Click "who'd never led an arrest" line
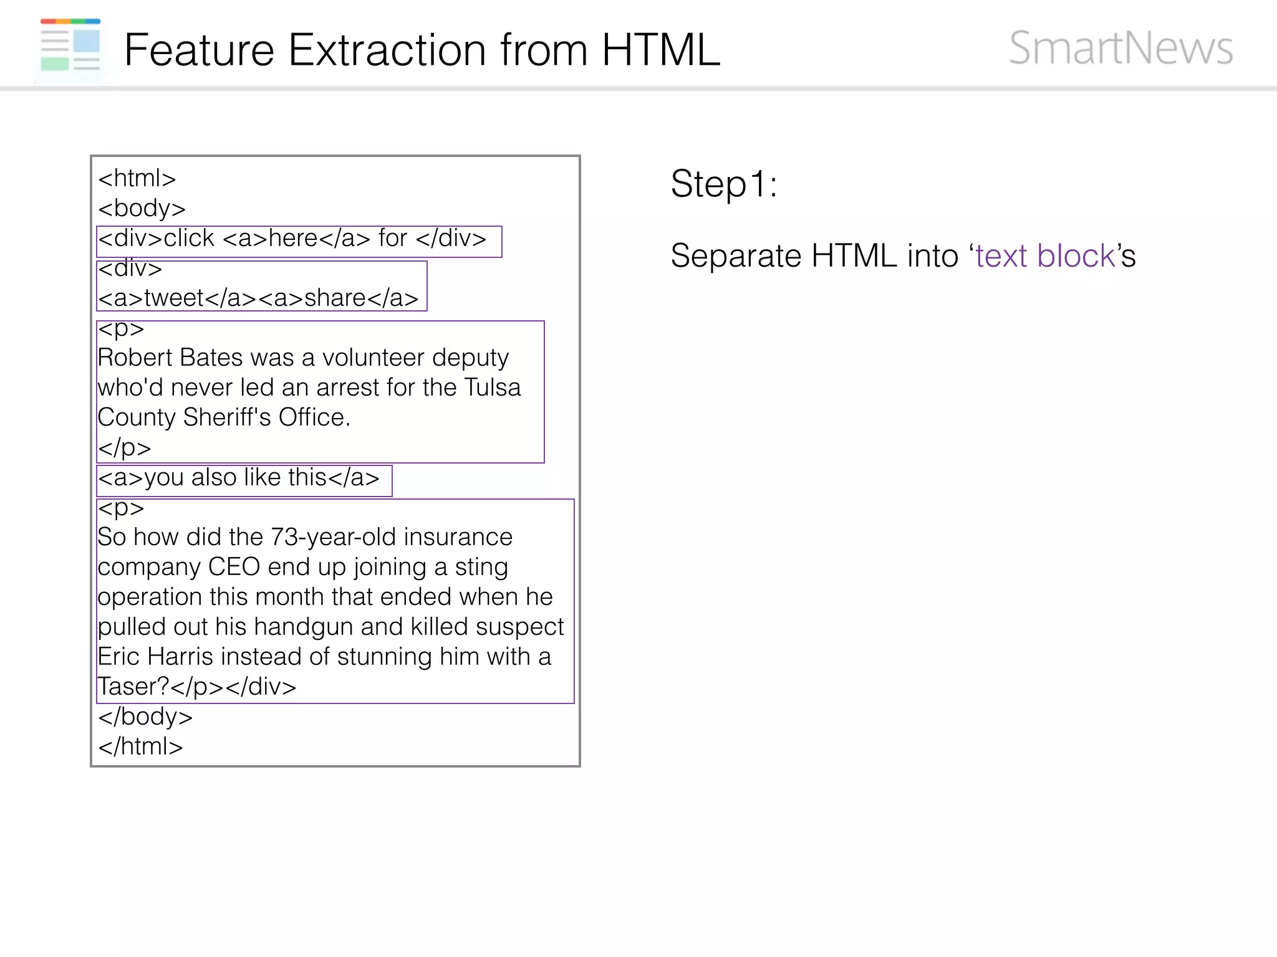The image size is (1277, 957). (309, 388)
